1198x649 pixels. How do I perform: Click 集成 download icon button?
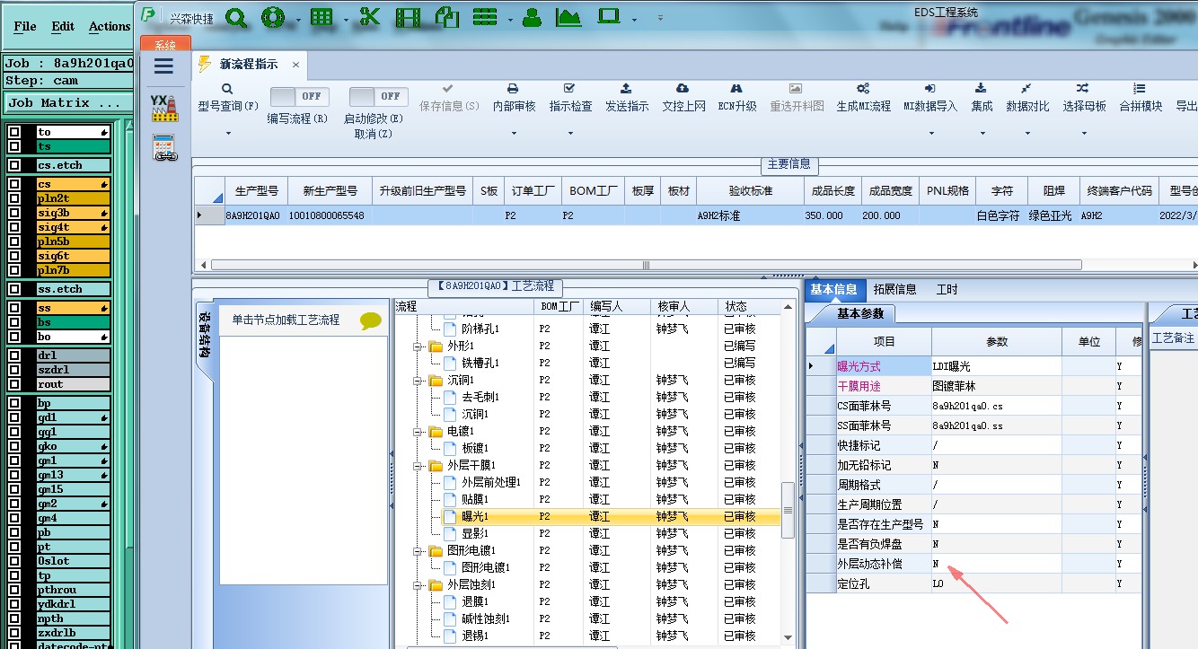(982, 98)
